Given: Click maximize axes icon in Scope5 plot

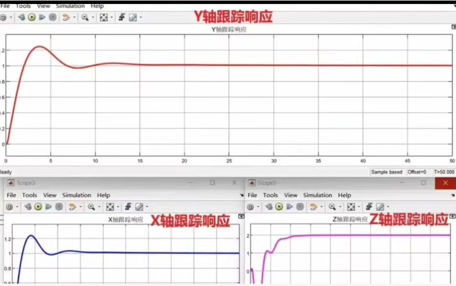Looking at the screenshot, I should tap(453, 217).
